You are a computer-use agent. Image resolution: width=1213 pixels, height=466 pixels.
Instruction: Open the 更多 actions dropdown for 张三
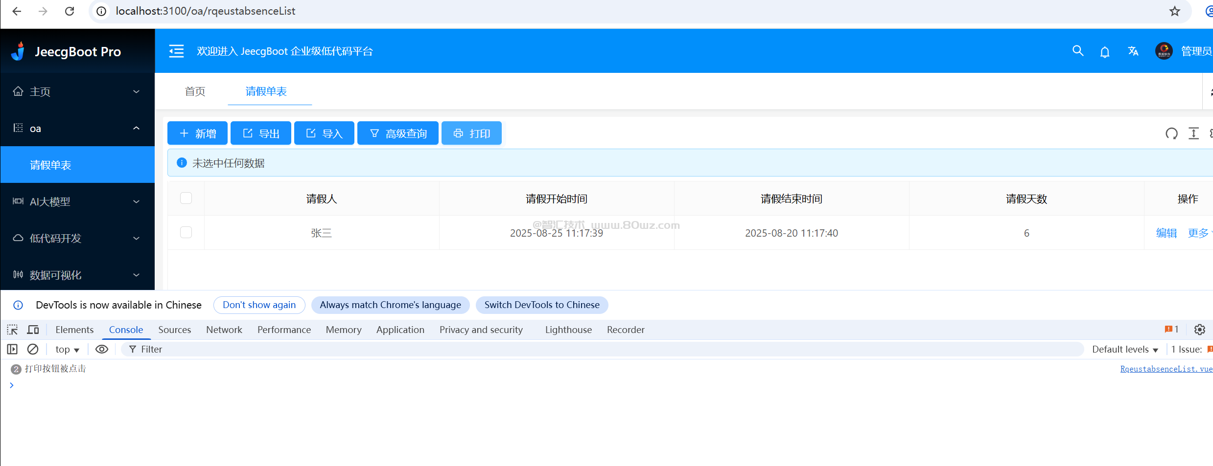click(1200, 233)
